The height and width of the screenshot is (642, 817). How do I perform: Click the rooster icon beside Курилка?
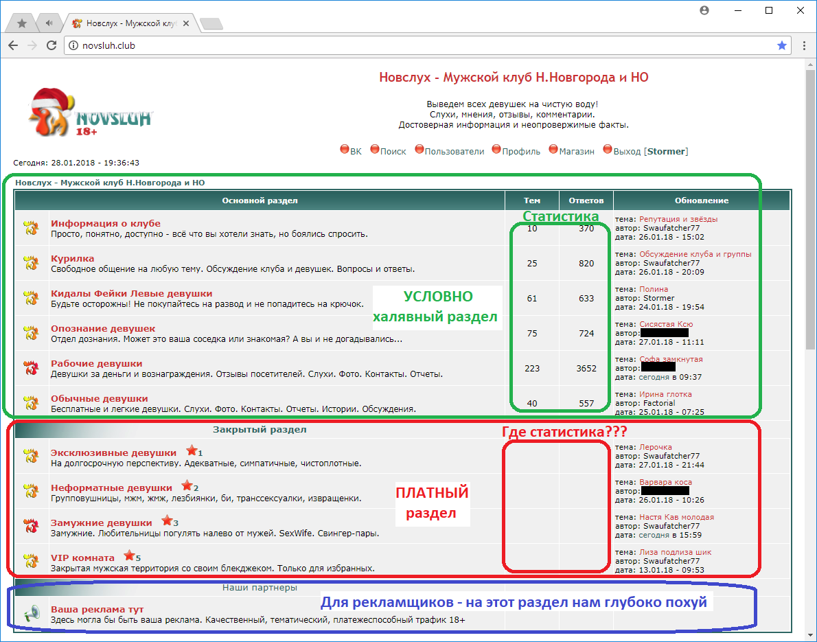(x=30, y=263)
